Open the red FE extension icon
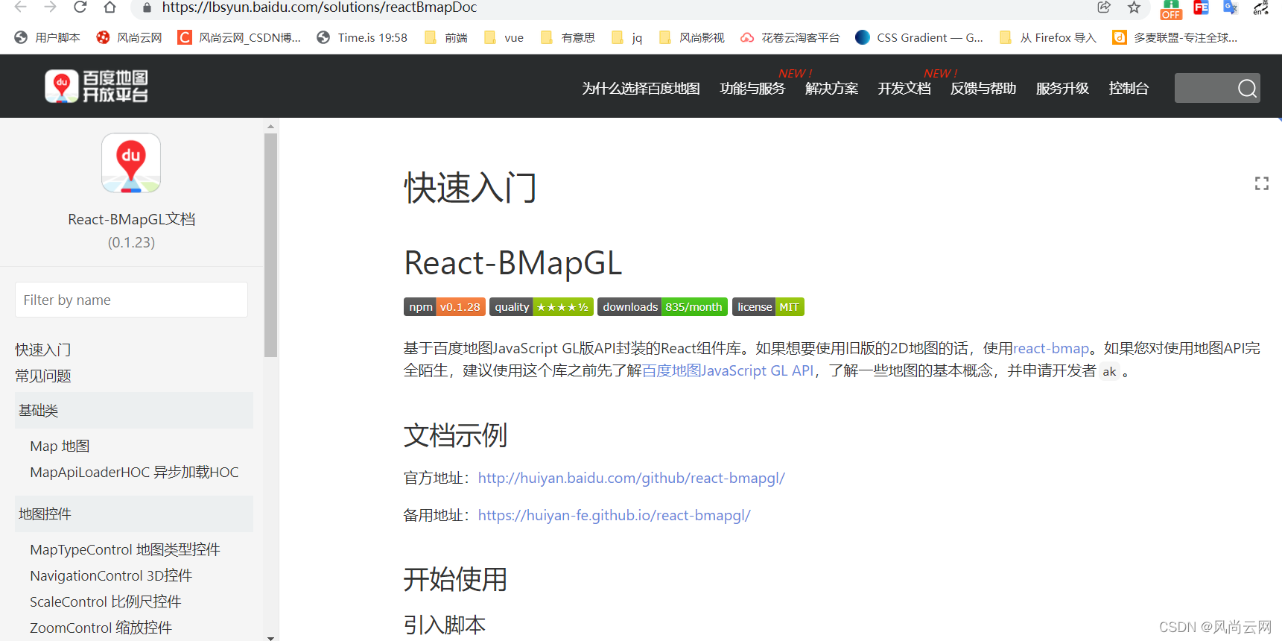Image resolution: width=1282 pixels, height=641 pixels. tap(1201, 7)
